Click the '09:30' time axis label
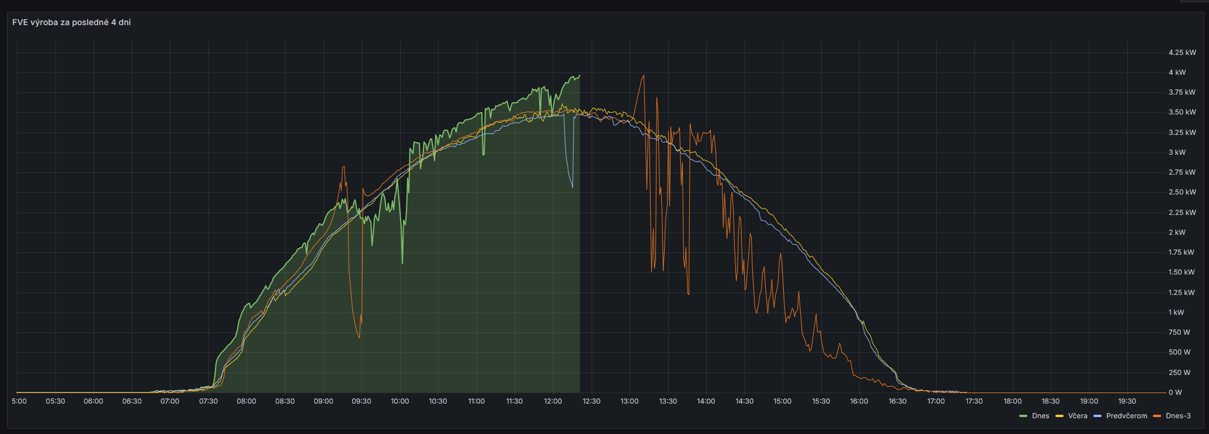Viewport: 1209px width, 434px height. click(x=362, y=401)
